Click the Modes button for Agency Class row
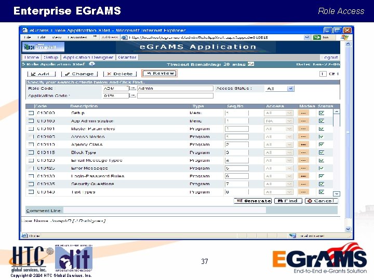This screenshot has height=280, width=374. tap(303, 145)
